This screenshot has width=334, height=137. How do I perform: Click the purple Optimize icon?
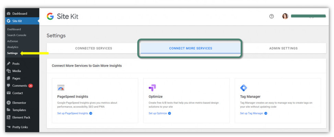coord(152,88)
